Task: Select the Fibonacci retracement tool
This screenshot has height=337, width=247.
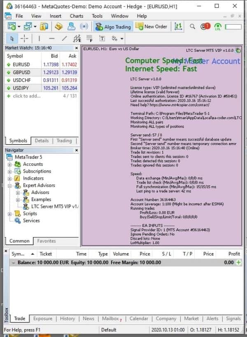Action: [89, 39]
